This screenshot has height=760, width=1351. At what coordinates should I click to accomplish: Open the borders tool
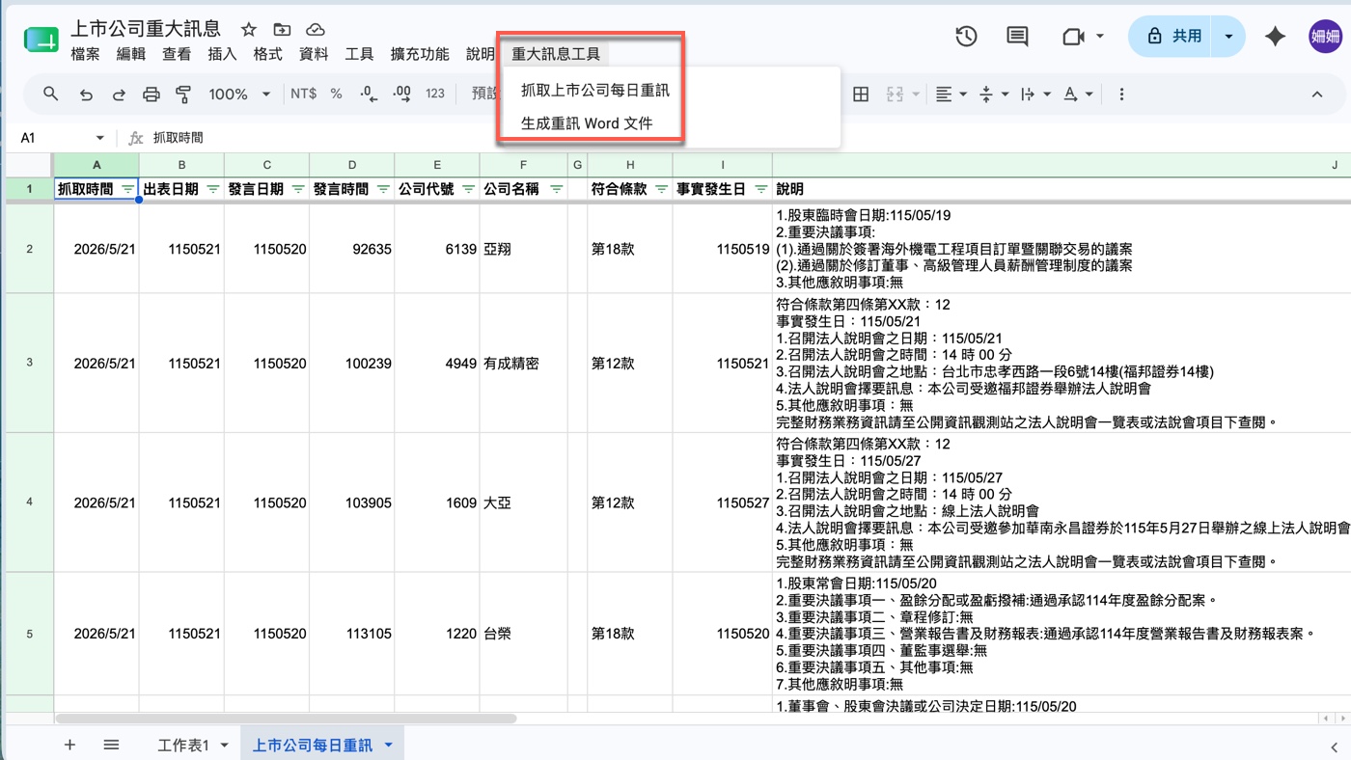[861, 94]
